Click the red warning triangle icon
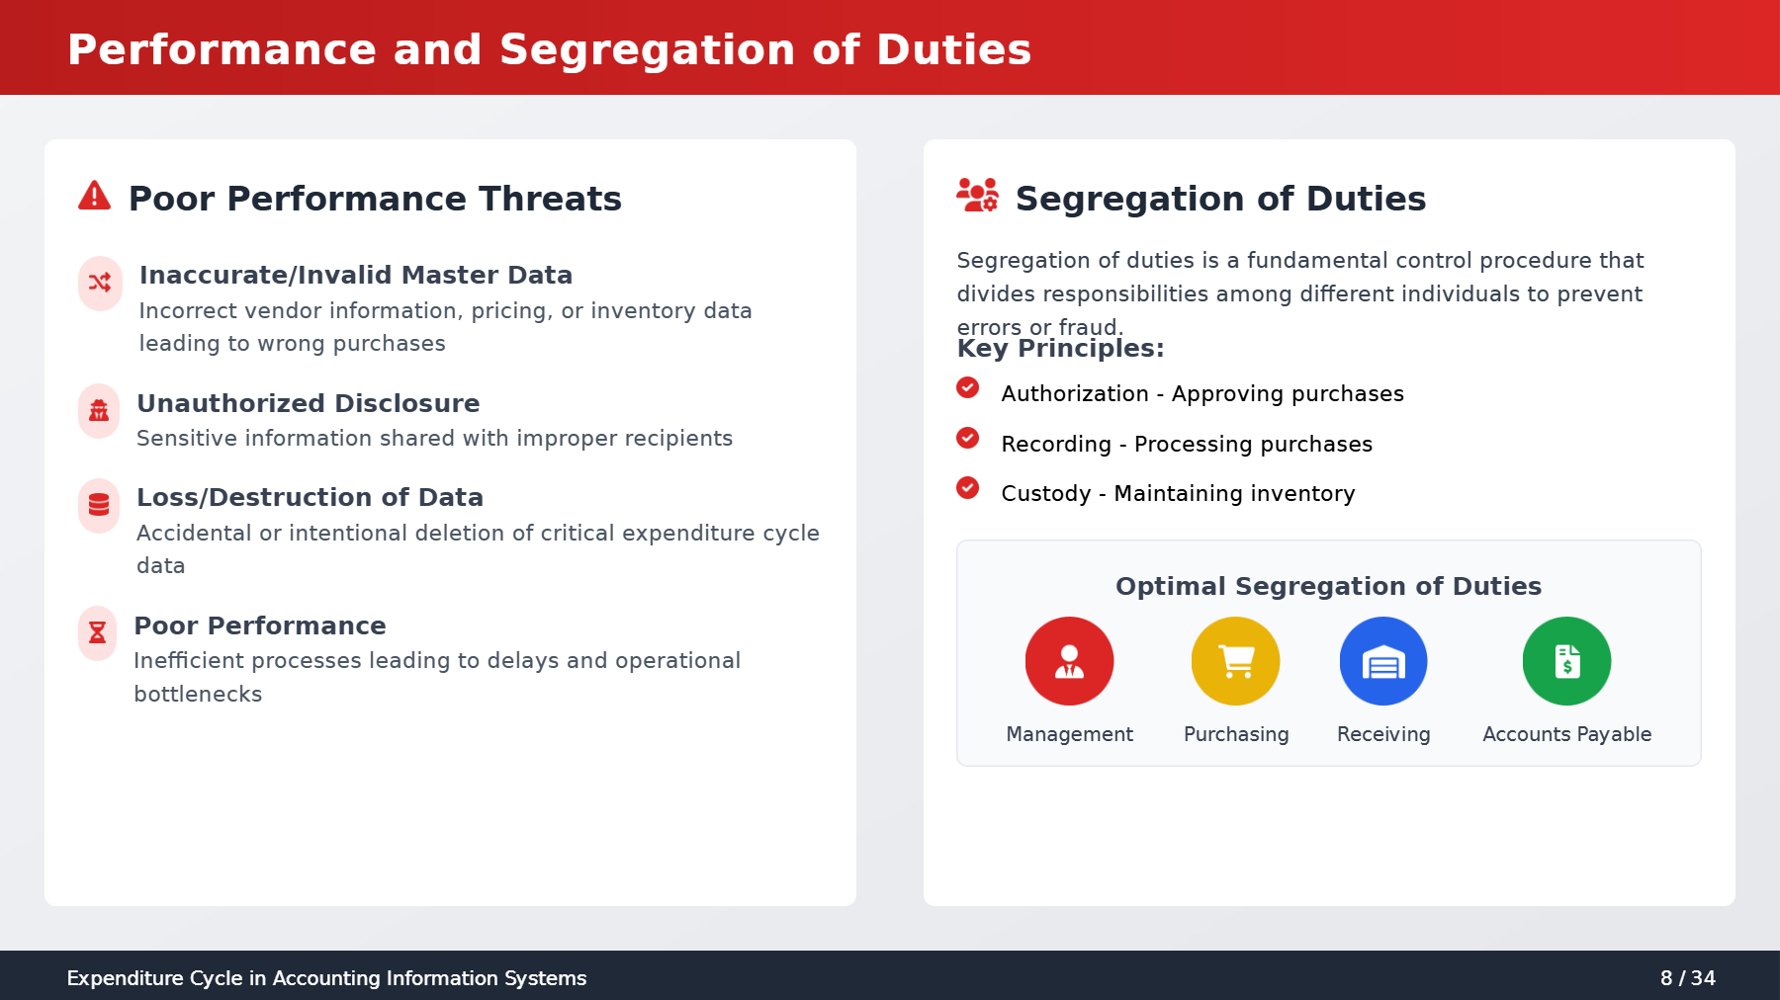 [95, 196]
